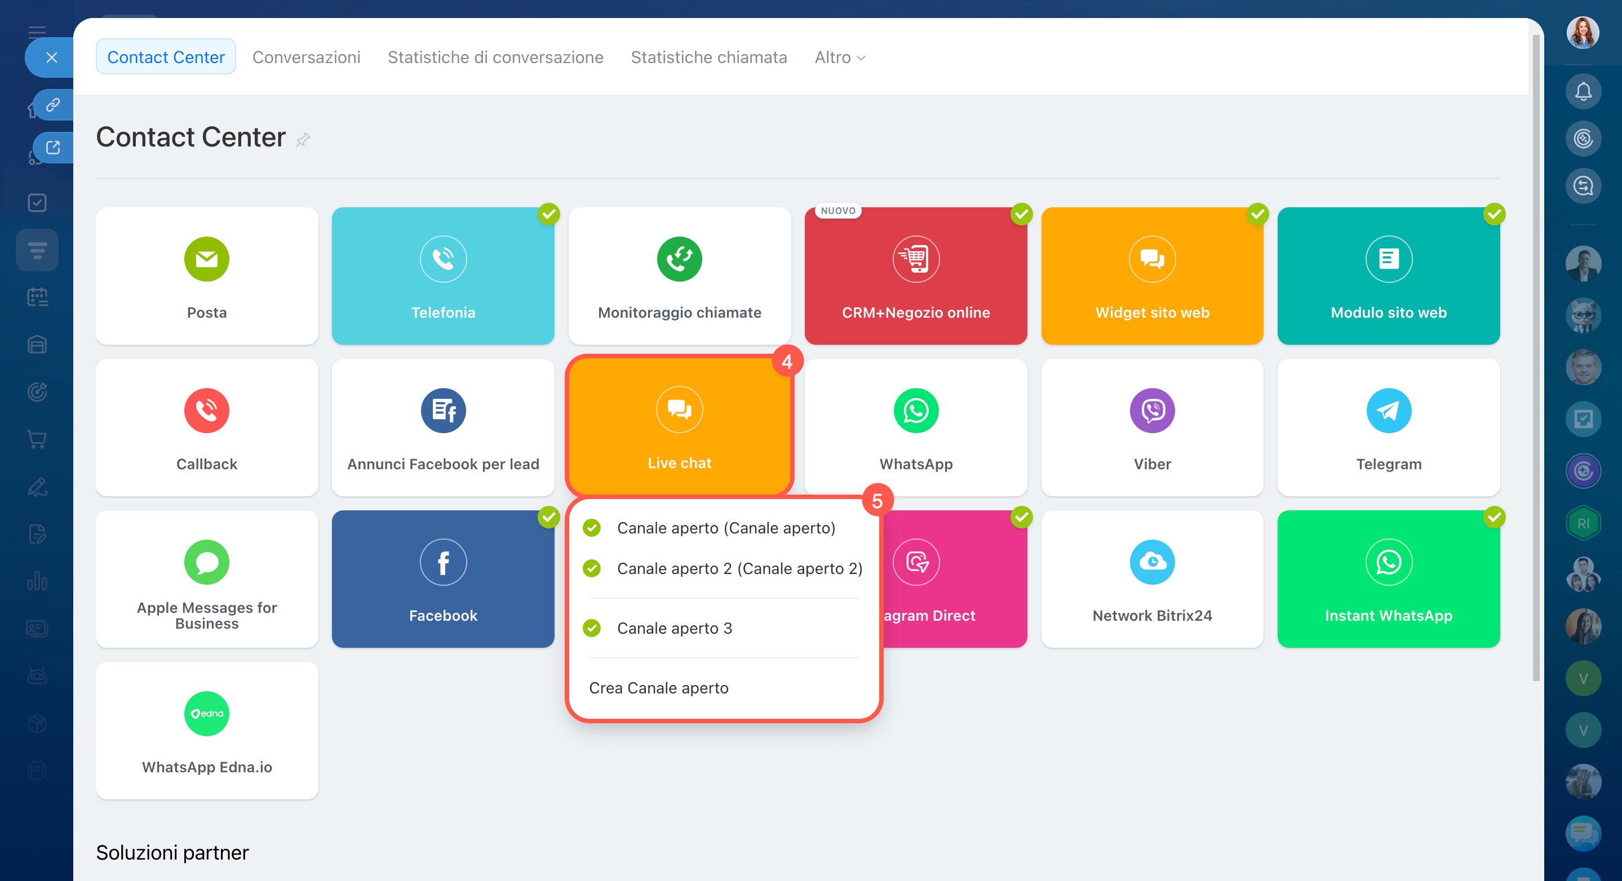Pin the Contact Center page
This screenshot has height=881, width=1622.
pyautogui.click(x=304, y=139)
